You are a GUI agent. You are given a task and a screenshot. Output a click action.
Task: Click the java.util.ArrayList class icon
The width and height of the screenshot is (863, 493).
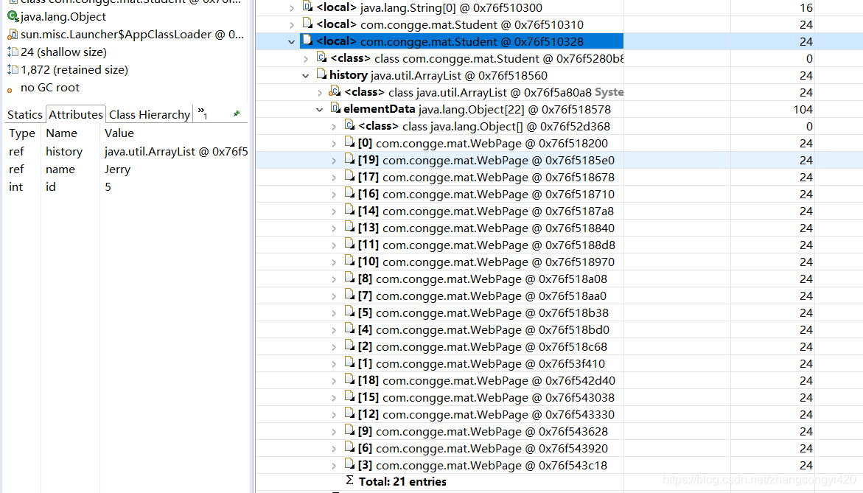coord(335,92)
